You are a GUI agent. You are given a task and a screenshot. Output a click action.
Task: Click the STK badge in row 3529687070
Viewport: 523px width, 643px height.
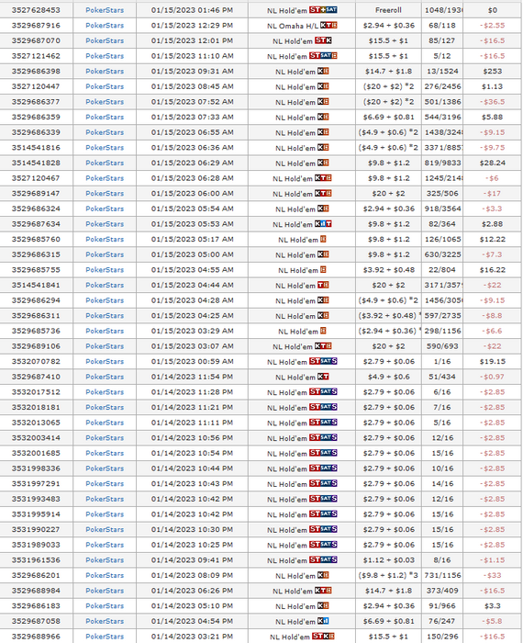323,40
